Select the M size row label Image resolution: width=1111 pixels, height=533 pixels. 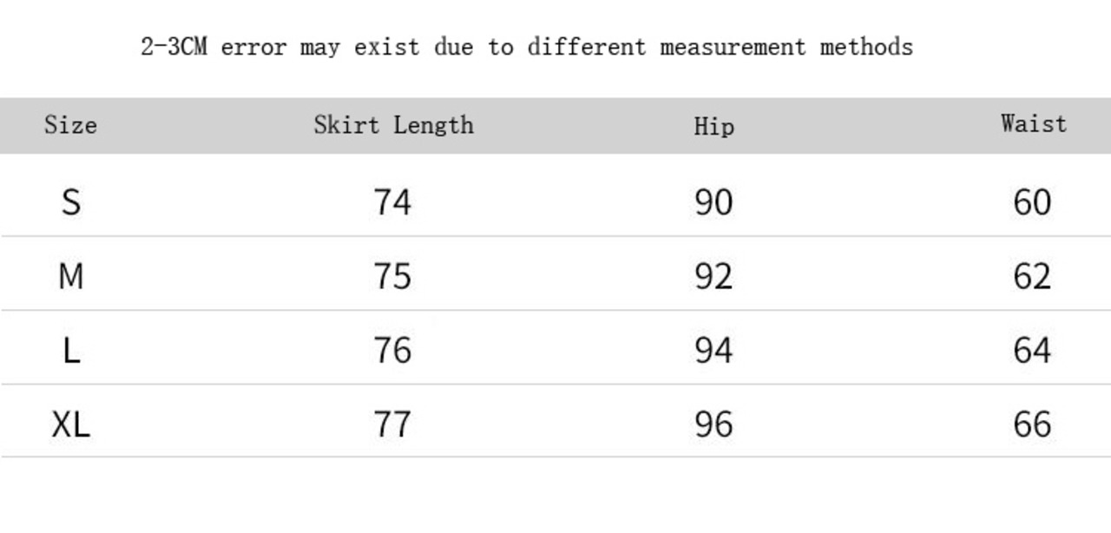pyautogui.click(x=70, y=277)
